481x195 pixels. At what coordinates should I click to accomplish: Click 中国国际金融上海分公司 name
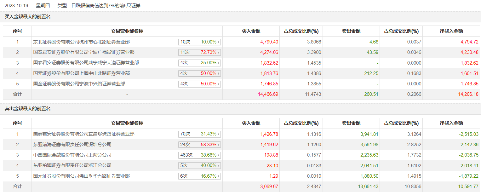click(72, 155)
